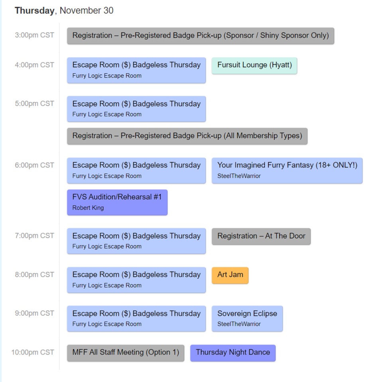Click the Thursday, November 30 date heading
The height and width of the screenshot is (382, 386).
coord(64,11)
